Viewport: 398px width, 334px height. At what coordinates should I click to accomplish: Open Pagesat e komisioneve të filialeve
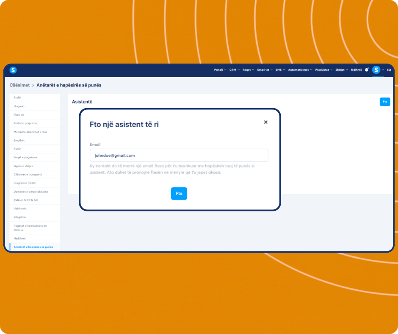tap(35, 228)
